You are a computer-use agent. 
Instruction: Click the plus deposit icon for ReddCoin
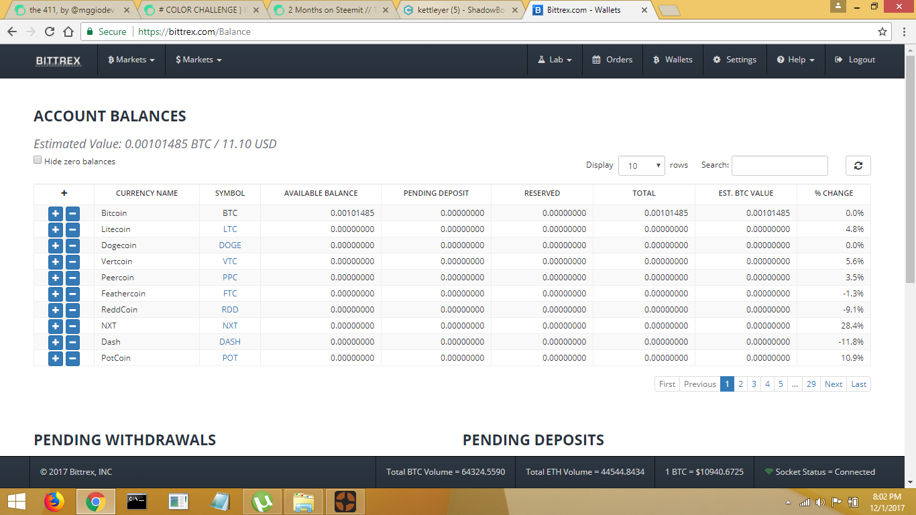(56, 310)
